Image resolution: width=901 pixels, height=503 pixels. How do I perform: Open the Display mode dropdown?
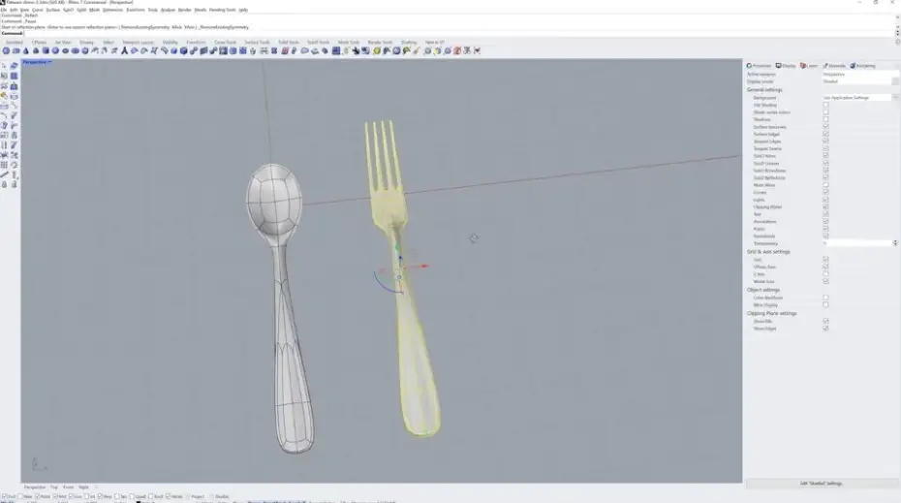(859, 81)
